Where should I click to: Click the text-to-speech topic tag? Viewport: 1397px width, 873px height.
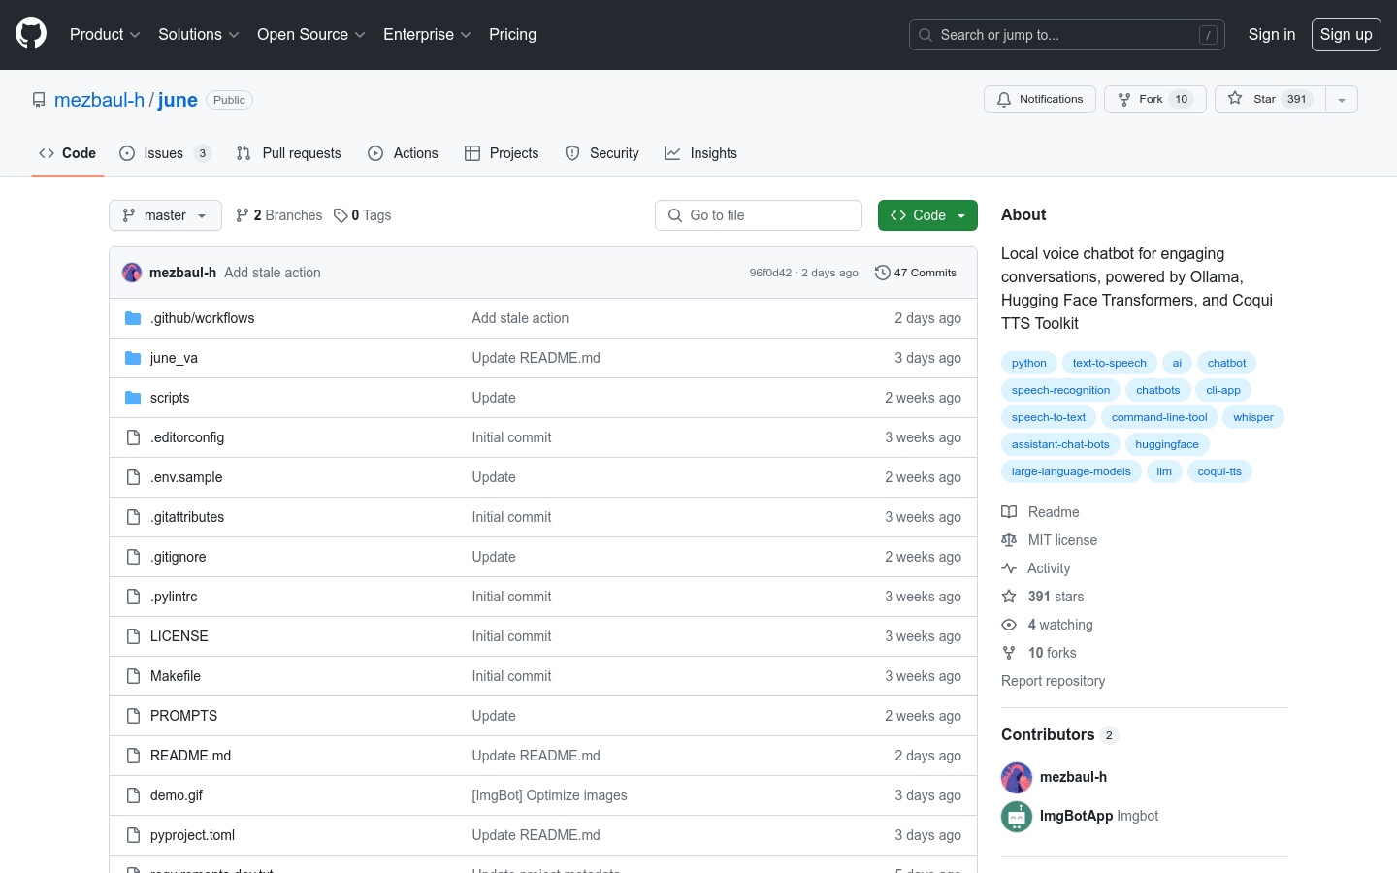click(1109, 363)
